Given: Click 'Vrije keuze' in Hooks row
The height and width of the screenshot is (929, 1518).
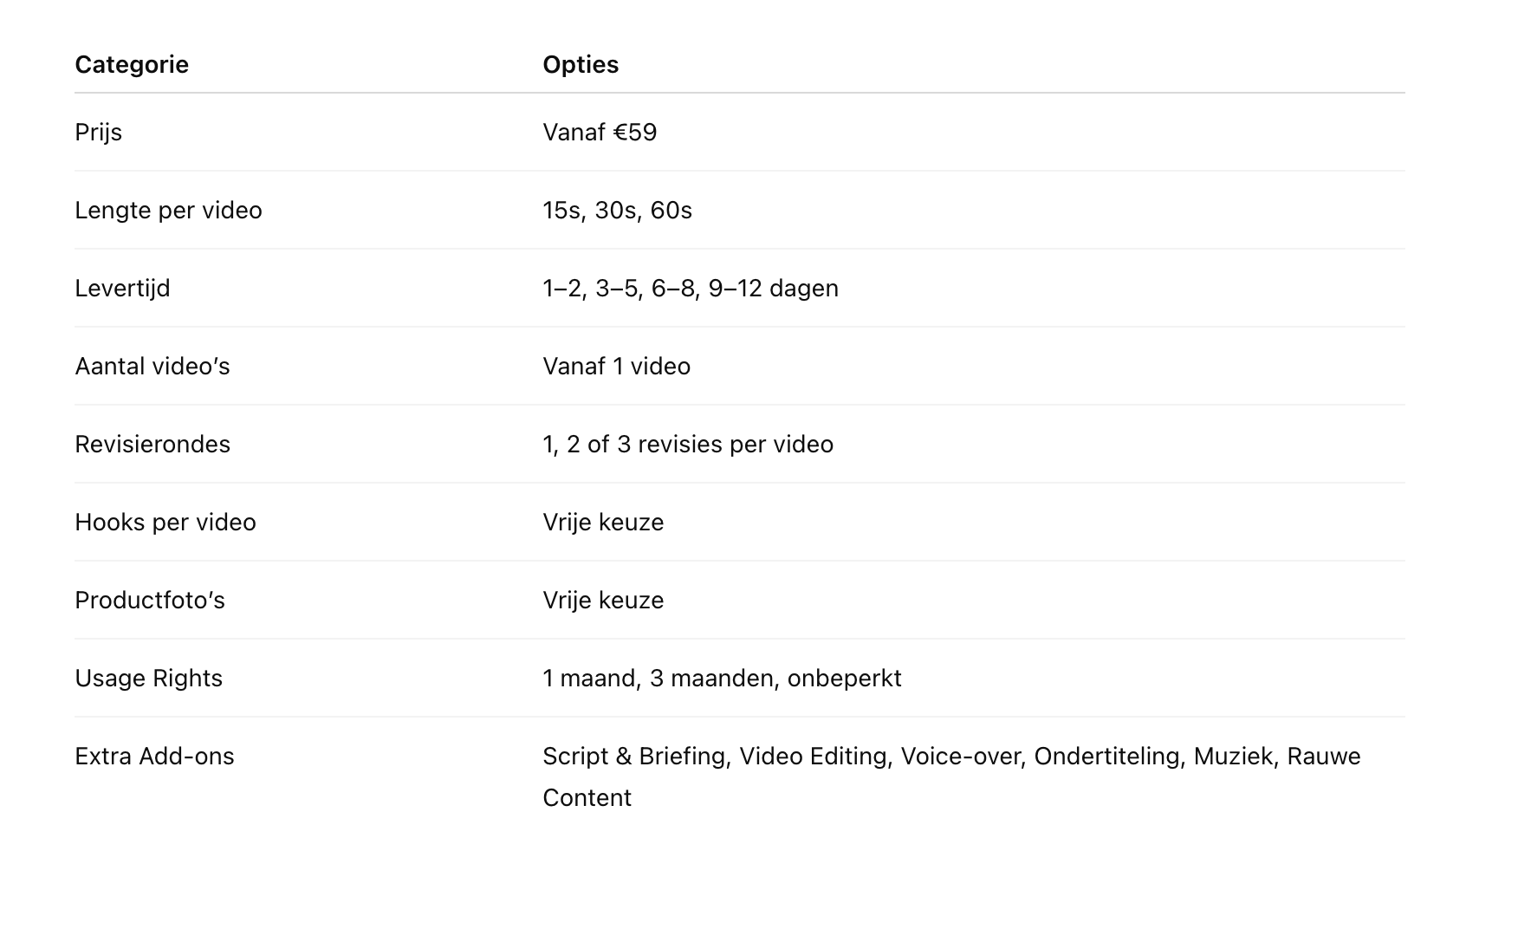Looking at the screenshot, I should 603,523.
